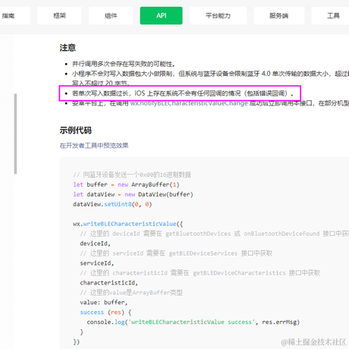Click the 'serviceId,' code line
This screenshot has height=349, width=349.
coord(97,263)
